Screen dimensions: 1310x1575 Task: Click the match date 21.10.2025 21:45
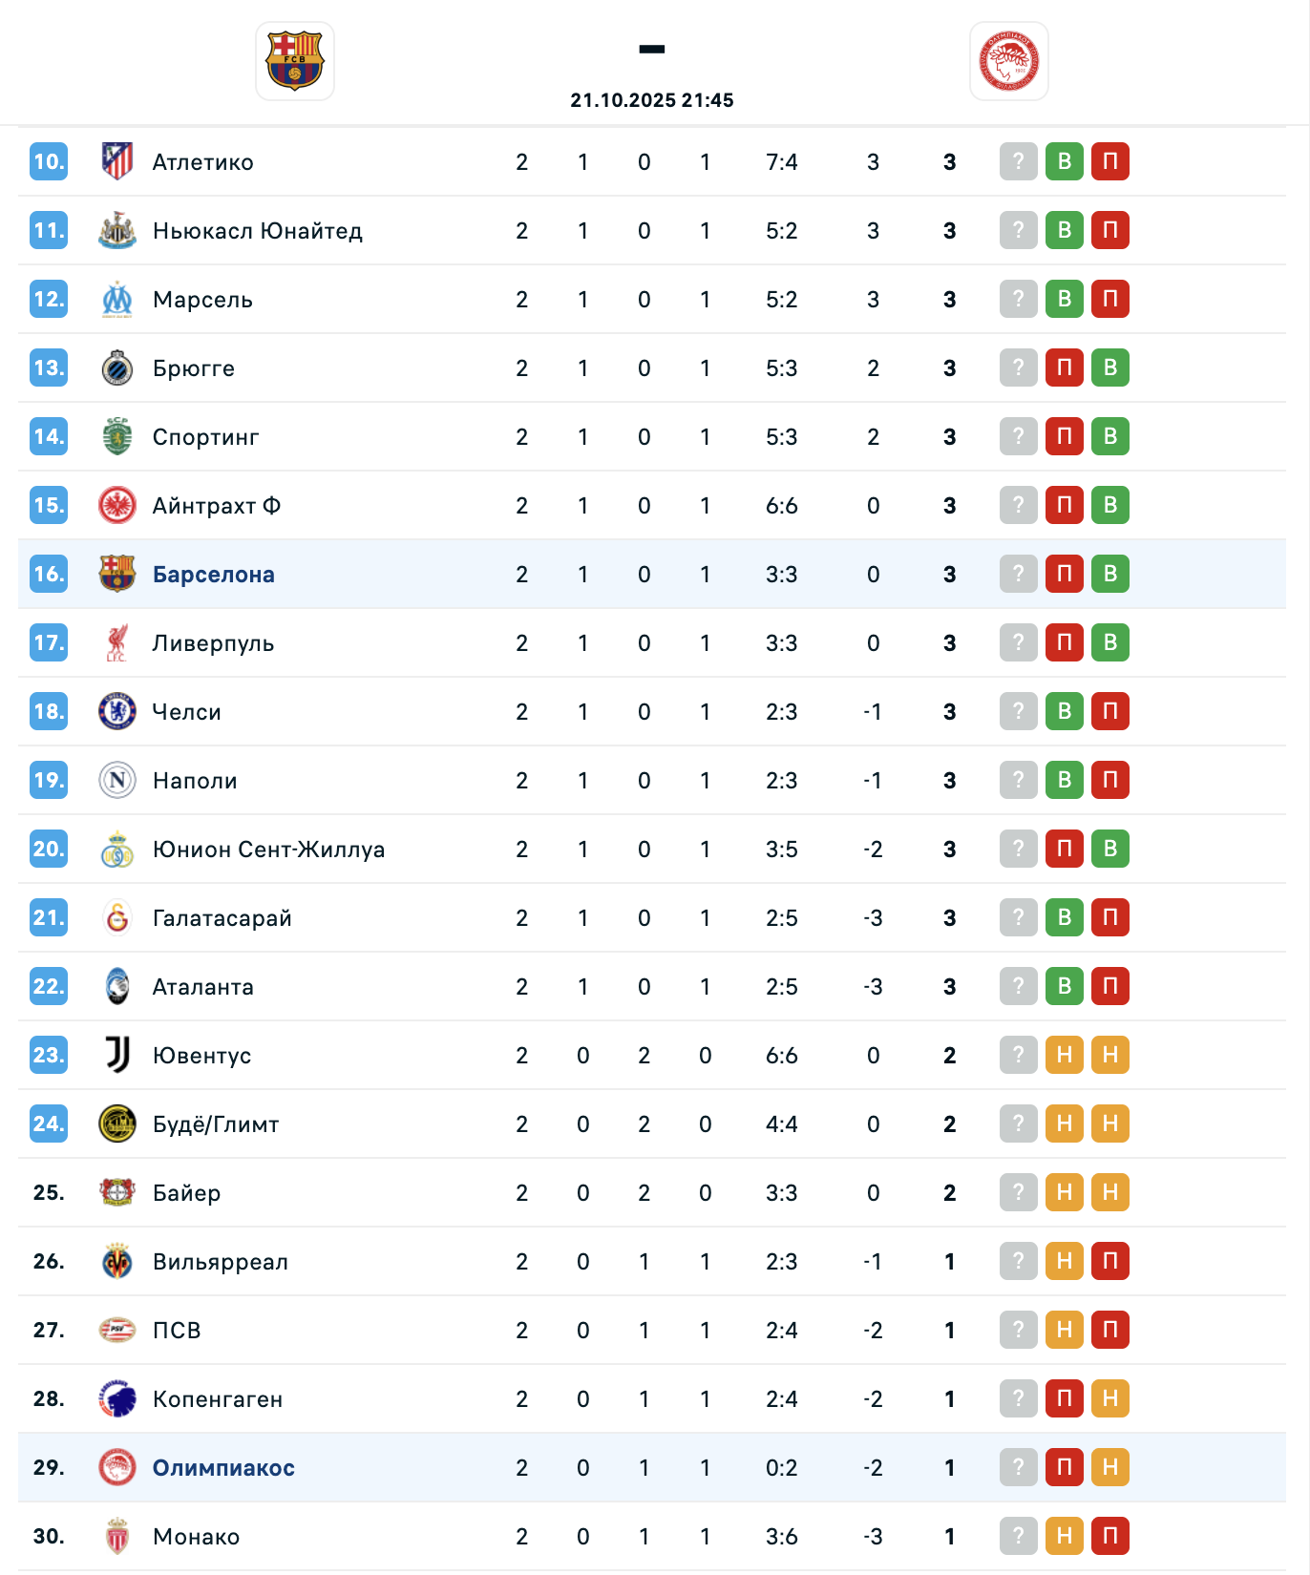[x=652, y=100]
